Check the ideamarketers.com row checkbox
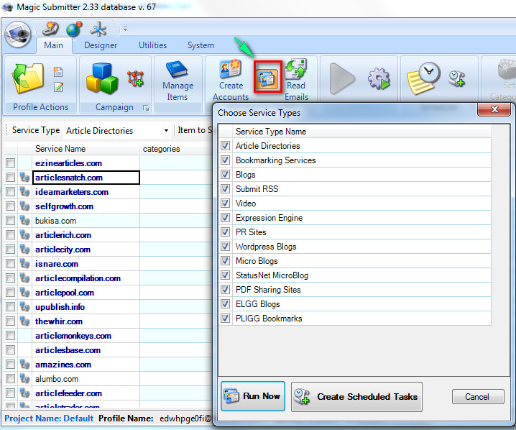Image resolution: width=516 pixels, height=430 pixels. [11, 191]
